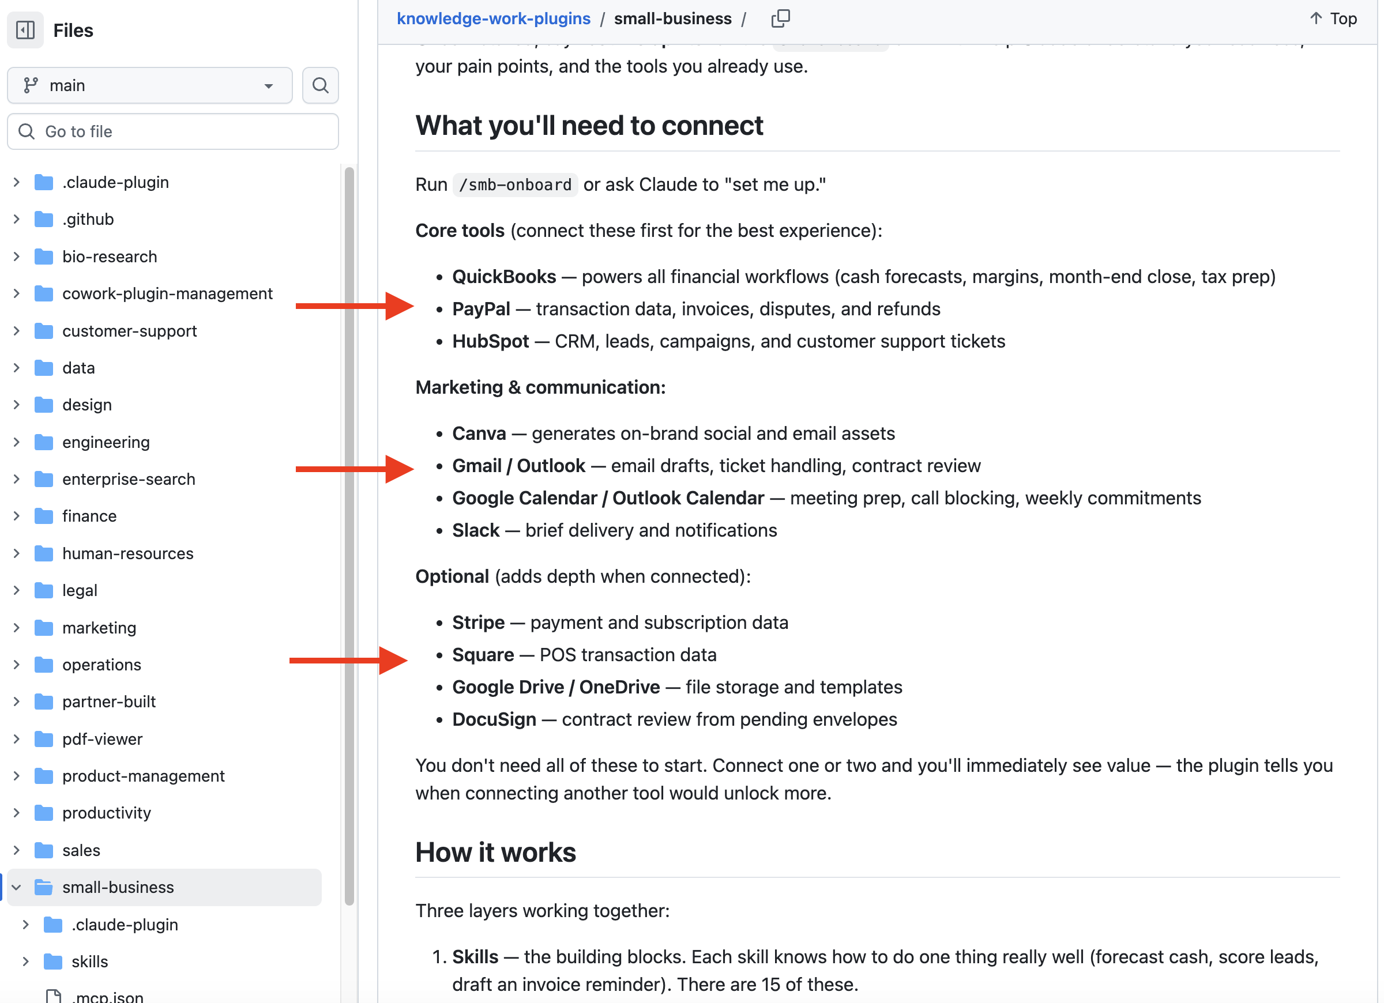Click the search magnifier button beside branch selector
Viewport: 1384px width, 1003px height.
pyautogui.click(x=321, y=85)
